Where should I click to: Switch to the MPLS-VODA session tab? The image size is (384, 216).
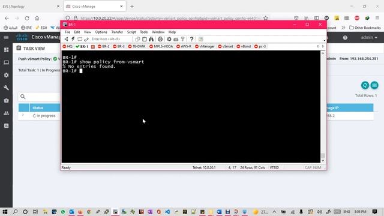(161, 46)
